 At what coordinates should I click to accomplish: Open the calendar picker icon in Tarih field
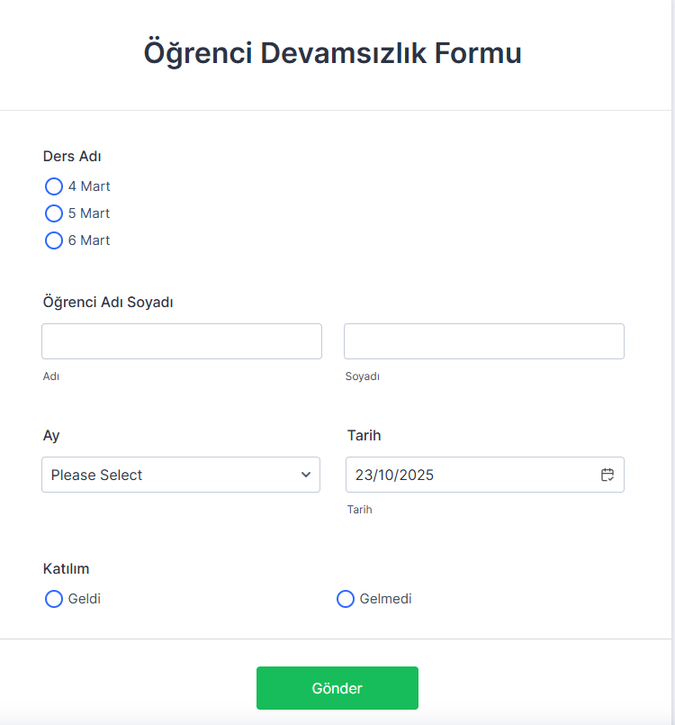coord(607,475)
